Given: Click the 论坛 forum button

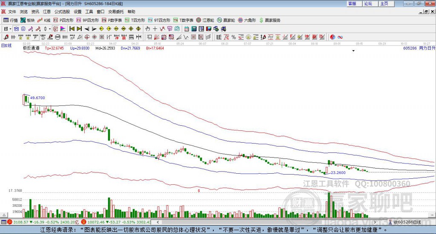Looking at the screenshot, I should coord(370,3).
